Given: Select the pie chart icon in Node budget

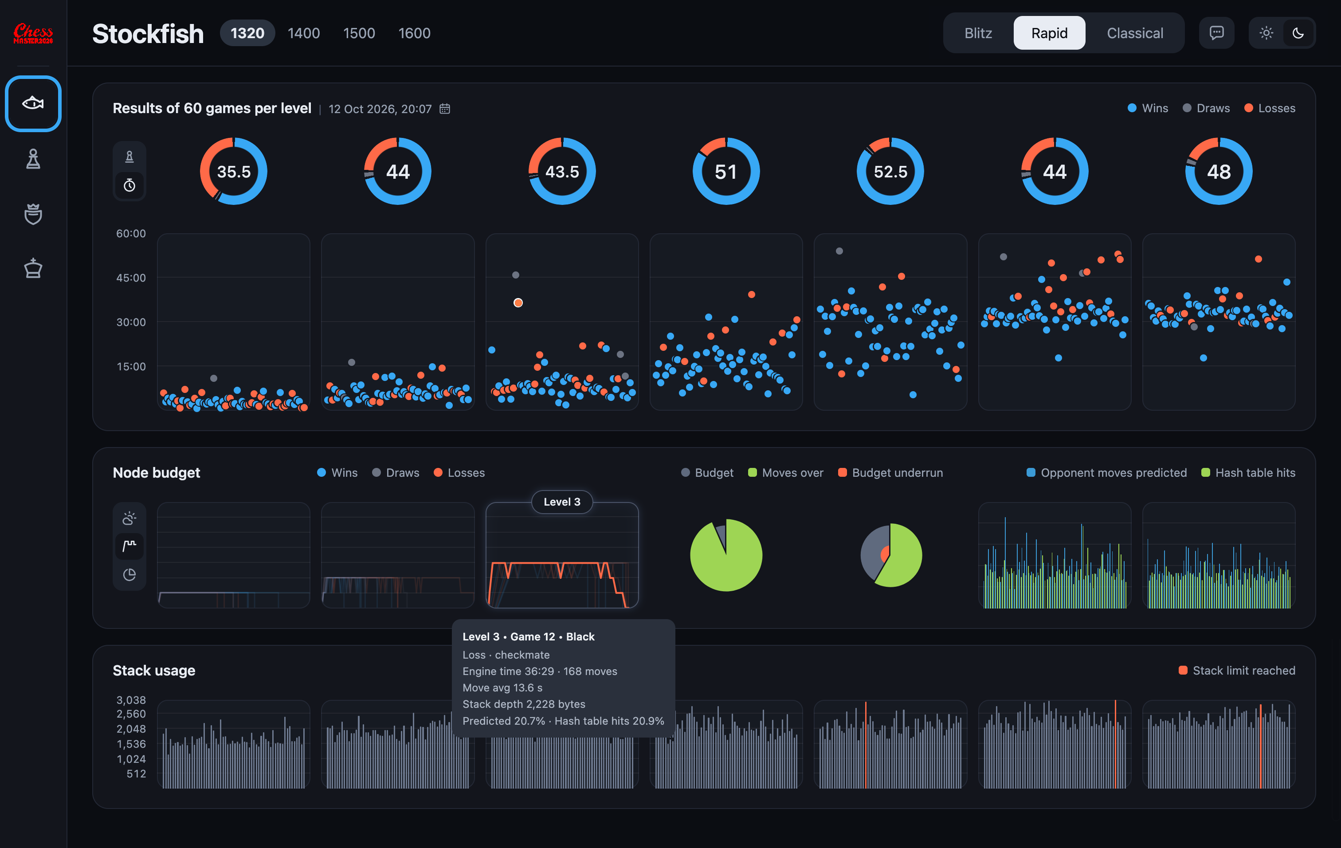Looking at the screenshot, I should click(129, 574).
